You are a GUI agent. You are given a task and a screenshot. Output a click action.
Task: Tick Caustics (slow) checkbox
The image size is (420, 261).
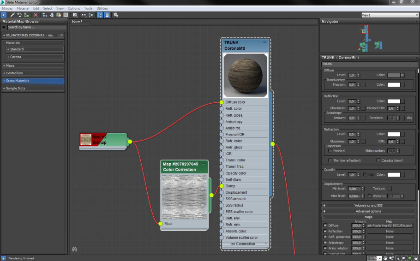click(x=378, y=160)
